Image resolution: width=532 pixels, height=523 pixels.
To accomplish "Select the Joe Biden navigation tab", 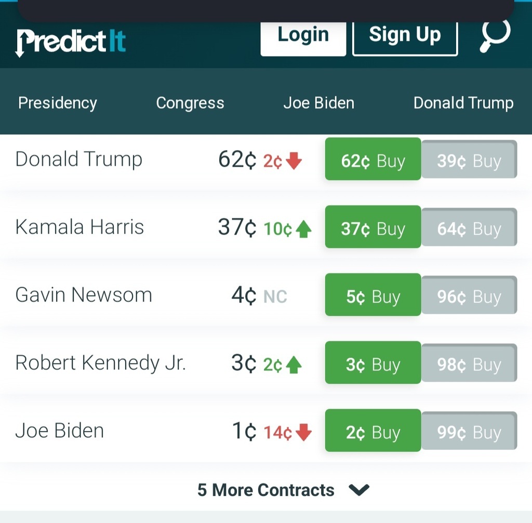I will pos(319,103).
